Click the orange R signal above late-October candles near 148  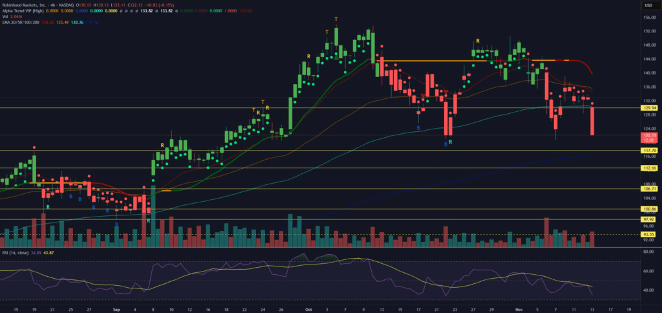(478, 41)
